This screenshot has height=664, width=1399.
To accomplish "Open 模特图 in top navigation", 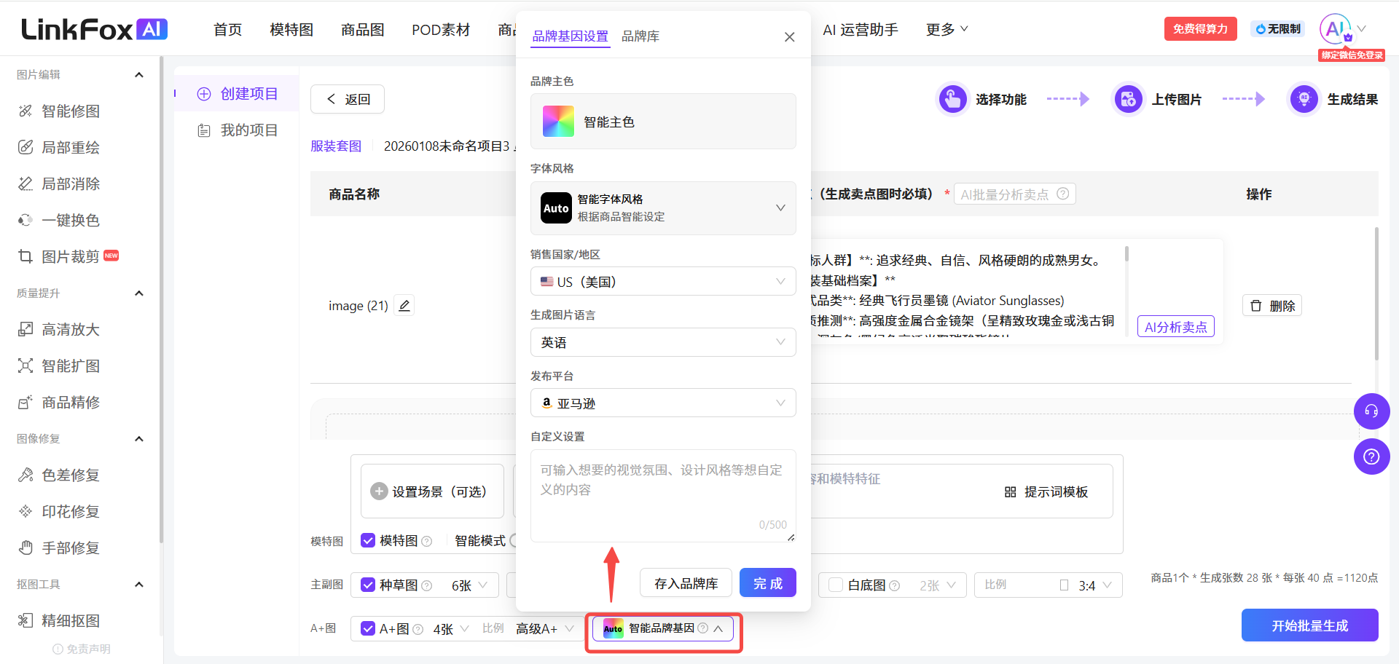I will point(291,30).
